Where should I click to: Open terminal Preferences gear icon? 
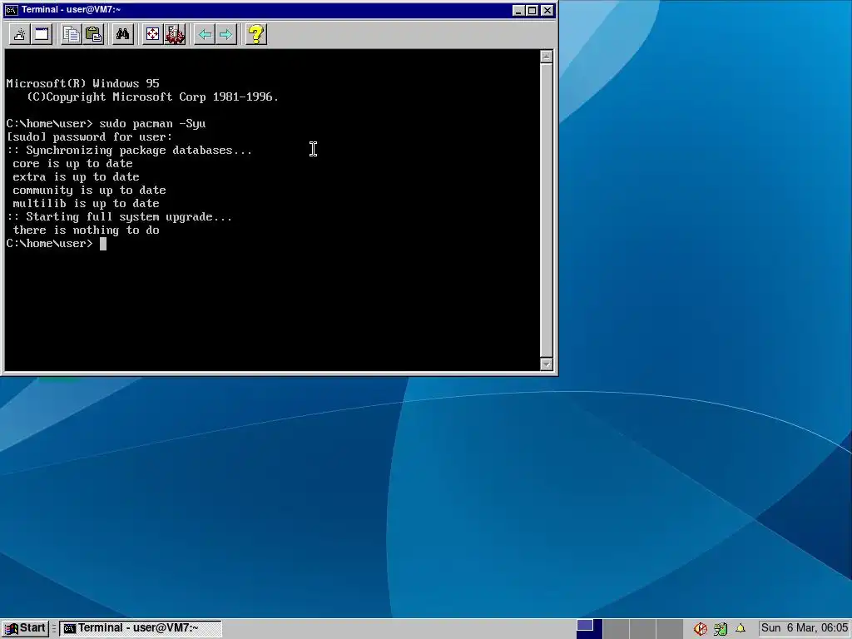(x=175, y=35)
